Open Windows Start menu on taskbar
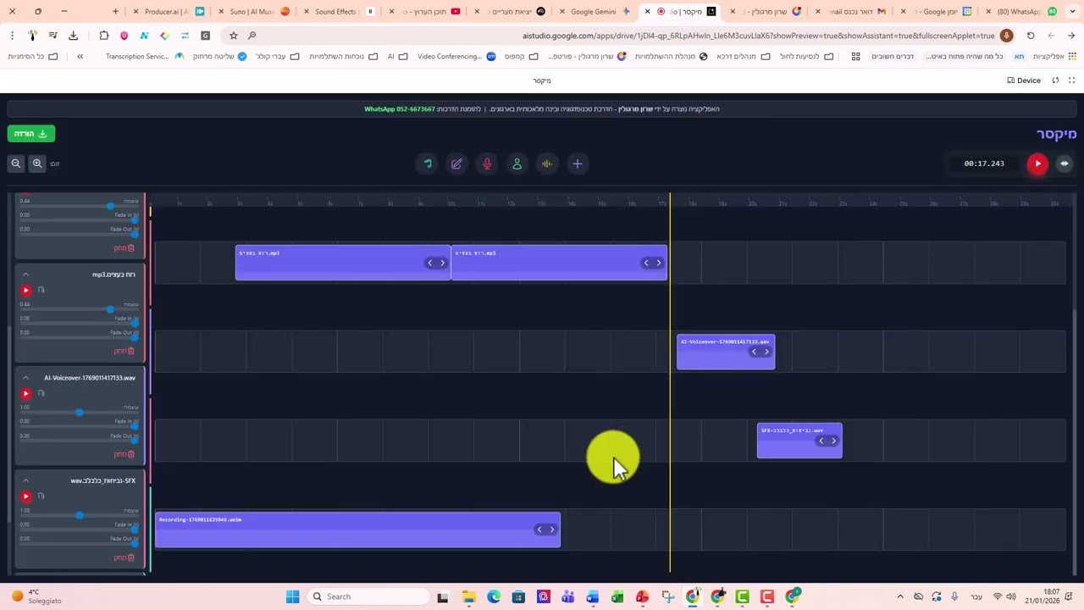Screen dimensions: 1084x610 click(x=292, y=596)
